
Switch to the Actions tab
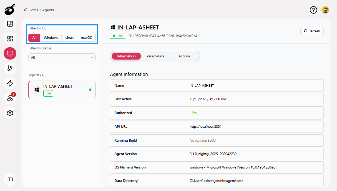pos(184,56)
